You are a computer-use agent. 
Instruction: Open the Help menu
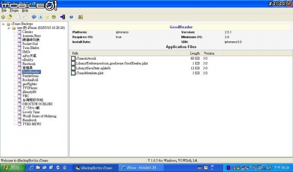pos(25,10)
